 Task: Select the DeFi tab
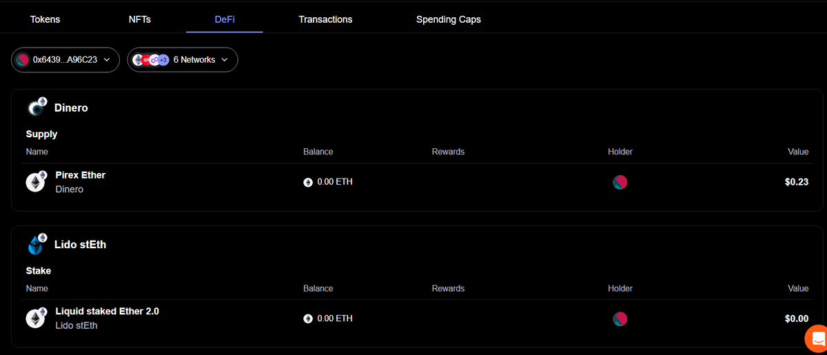(225, 19)
